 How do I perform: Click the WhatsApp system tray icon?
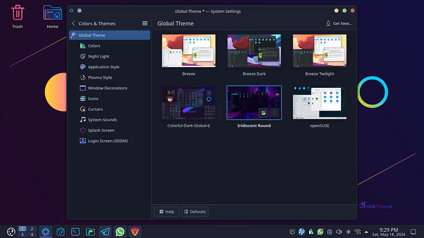click(x=320, y=232)
